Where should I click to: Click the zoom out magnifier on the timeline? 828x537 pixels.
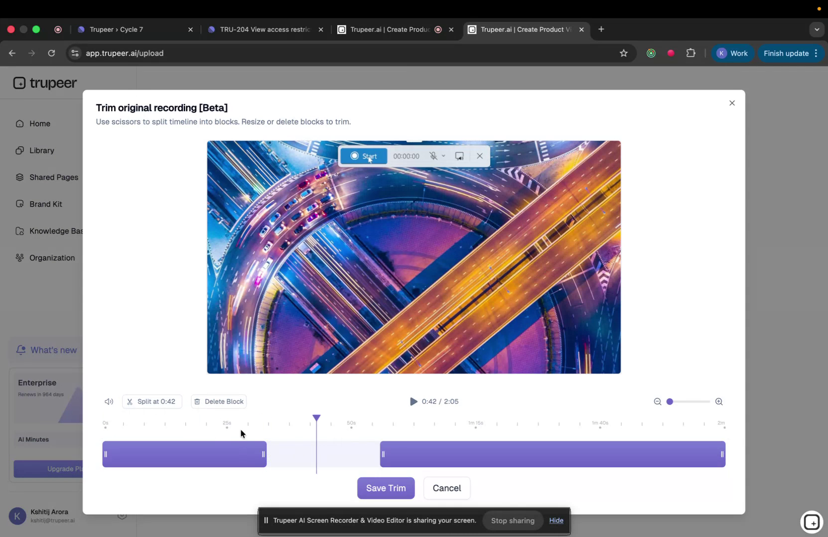click(658, 401)
